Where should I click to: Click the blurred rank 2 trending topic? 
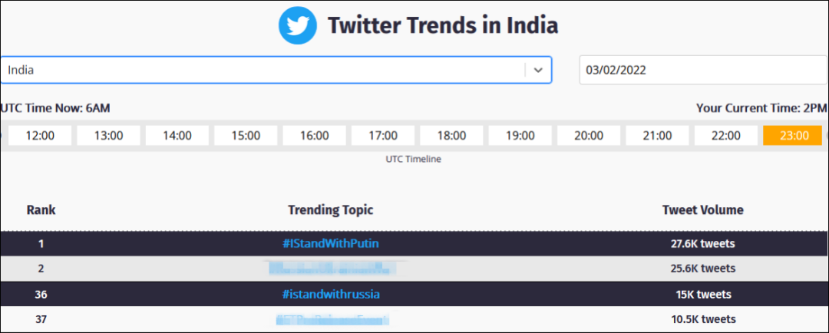point(331,269)
